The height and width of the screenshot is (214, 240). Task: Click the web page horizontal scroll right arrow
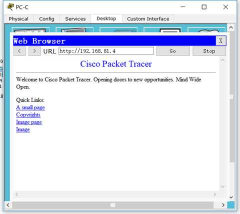click(214, 194)
